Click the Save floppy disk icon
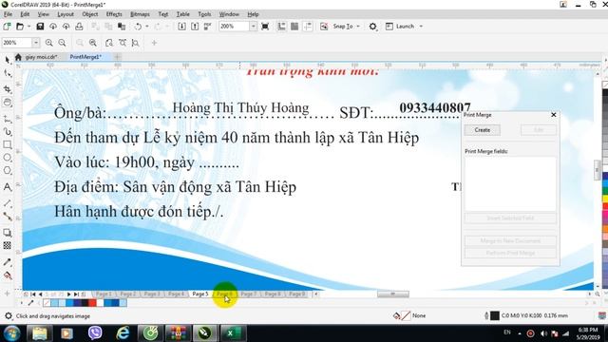The image size is (608, 342). (40, 27)
